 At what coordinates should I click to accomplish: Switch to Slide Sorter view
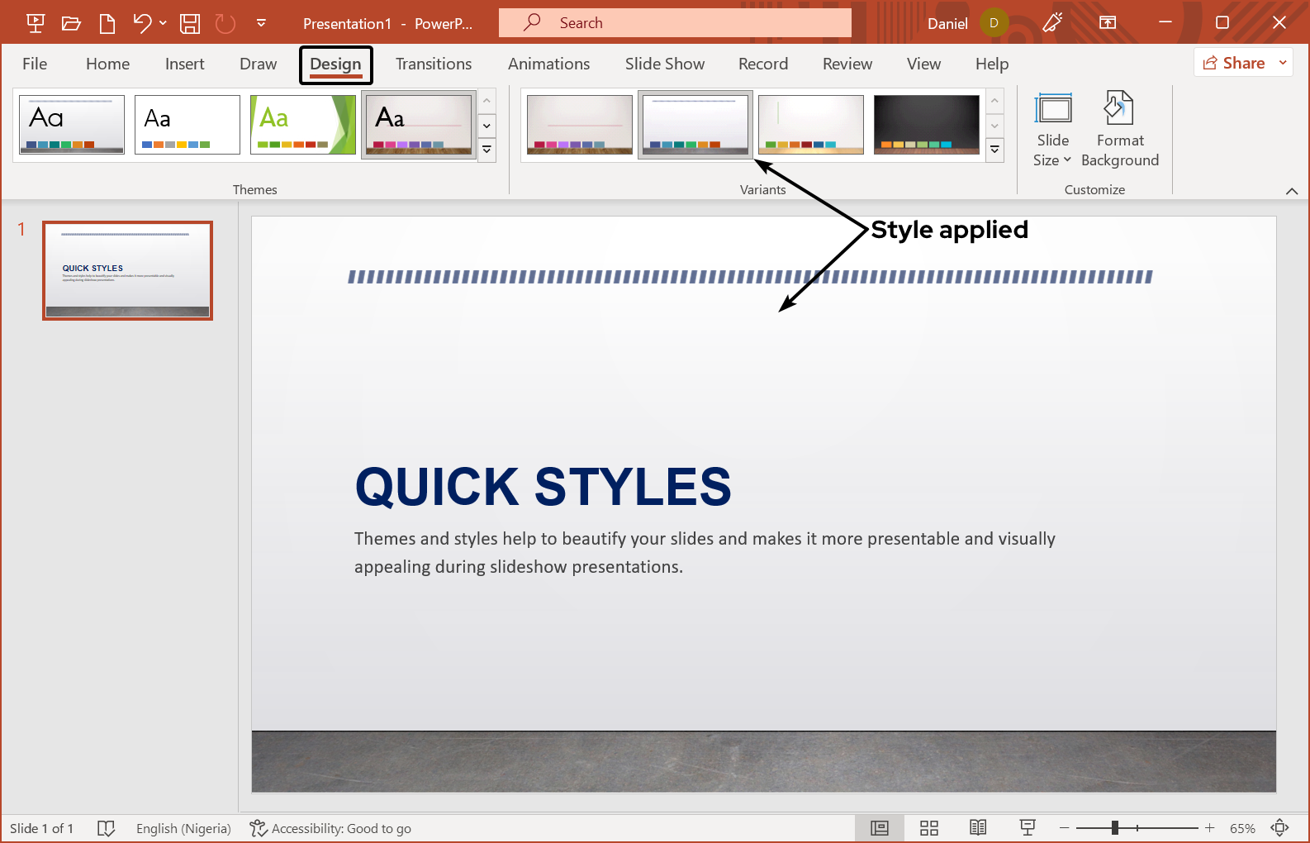[929, 828]
